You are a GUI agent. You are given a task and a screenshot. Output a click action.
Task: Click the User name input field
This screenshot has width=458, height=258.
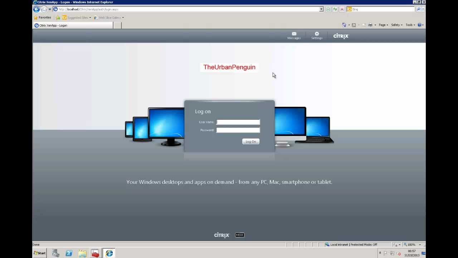click(x=238, y=122)
